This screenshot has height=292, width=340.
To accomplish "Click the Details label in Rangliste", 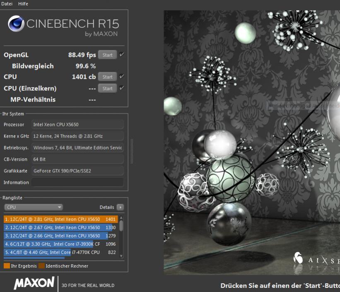I will tap(107, 207).
